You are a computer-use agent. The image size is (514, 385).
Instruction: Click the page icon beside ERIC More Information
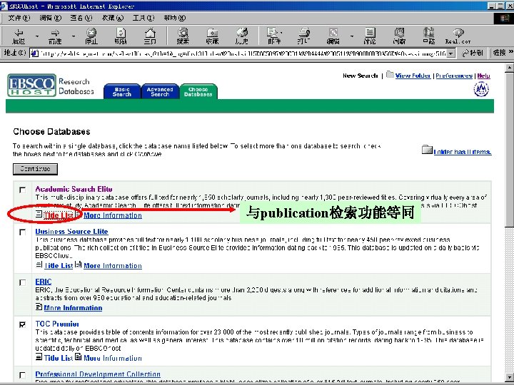39,307
